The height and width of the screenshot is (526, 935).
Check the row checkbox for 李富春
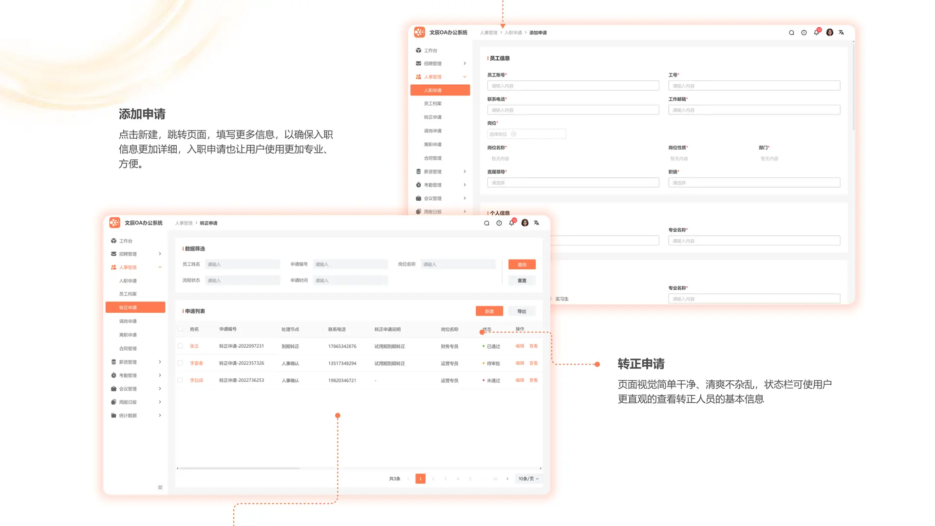(181, 363)
